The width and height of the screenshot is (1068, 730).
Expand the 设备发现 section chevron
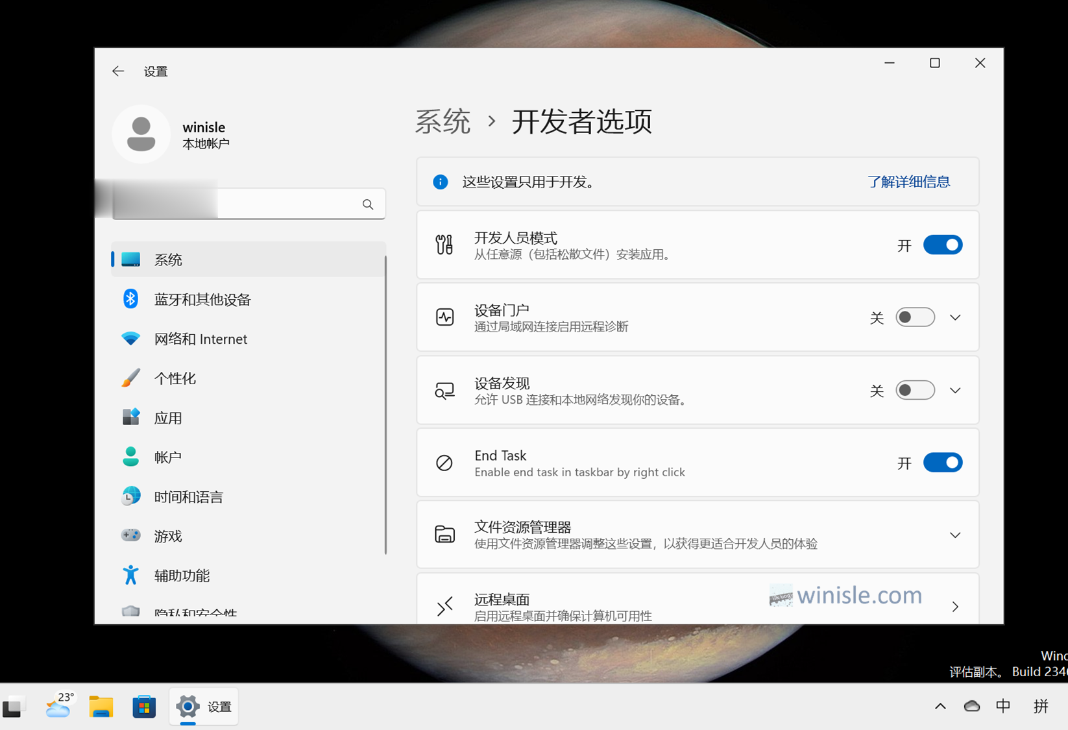tap(955, 391)
